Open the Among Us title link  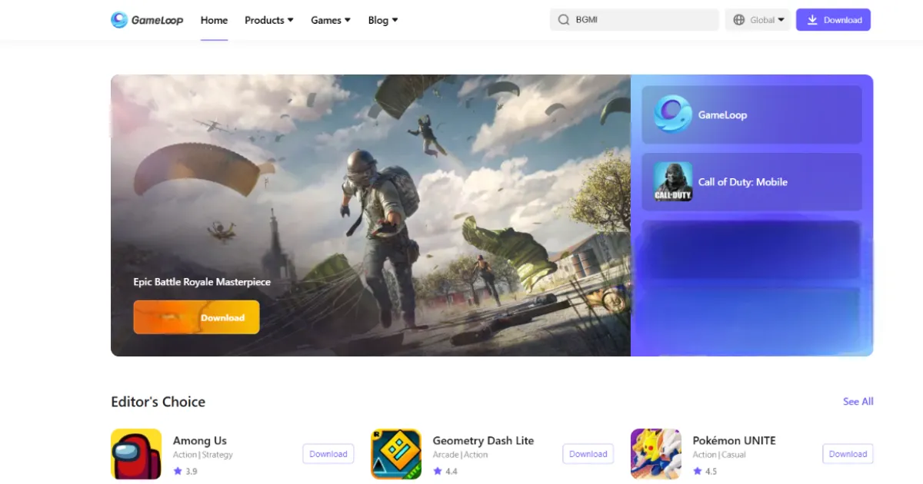point(200,440)
